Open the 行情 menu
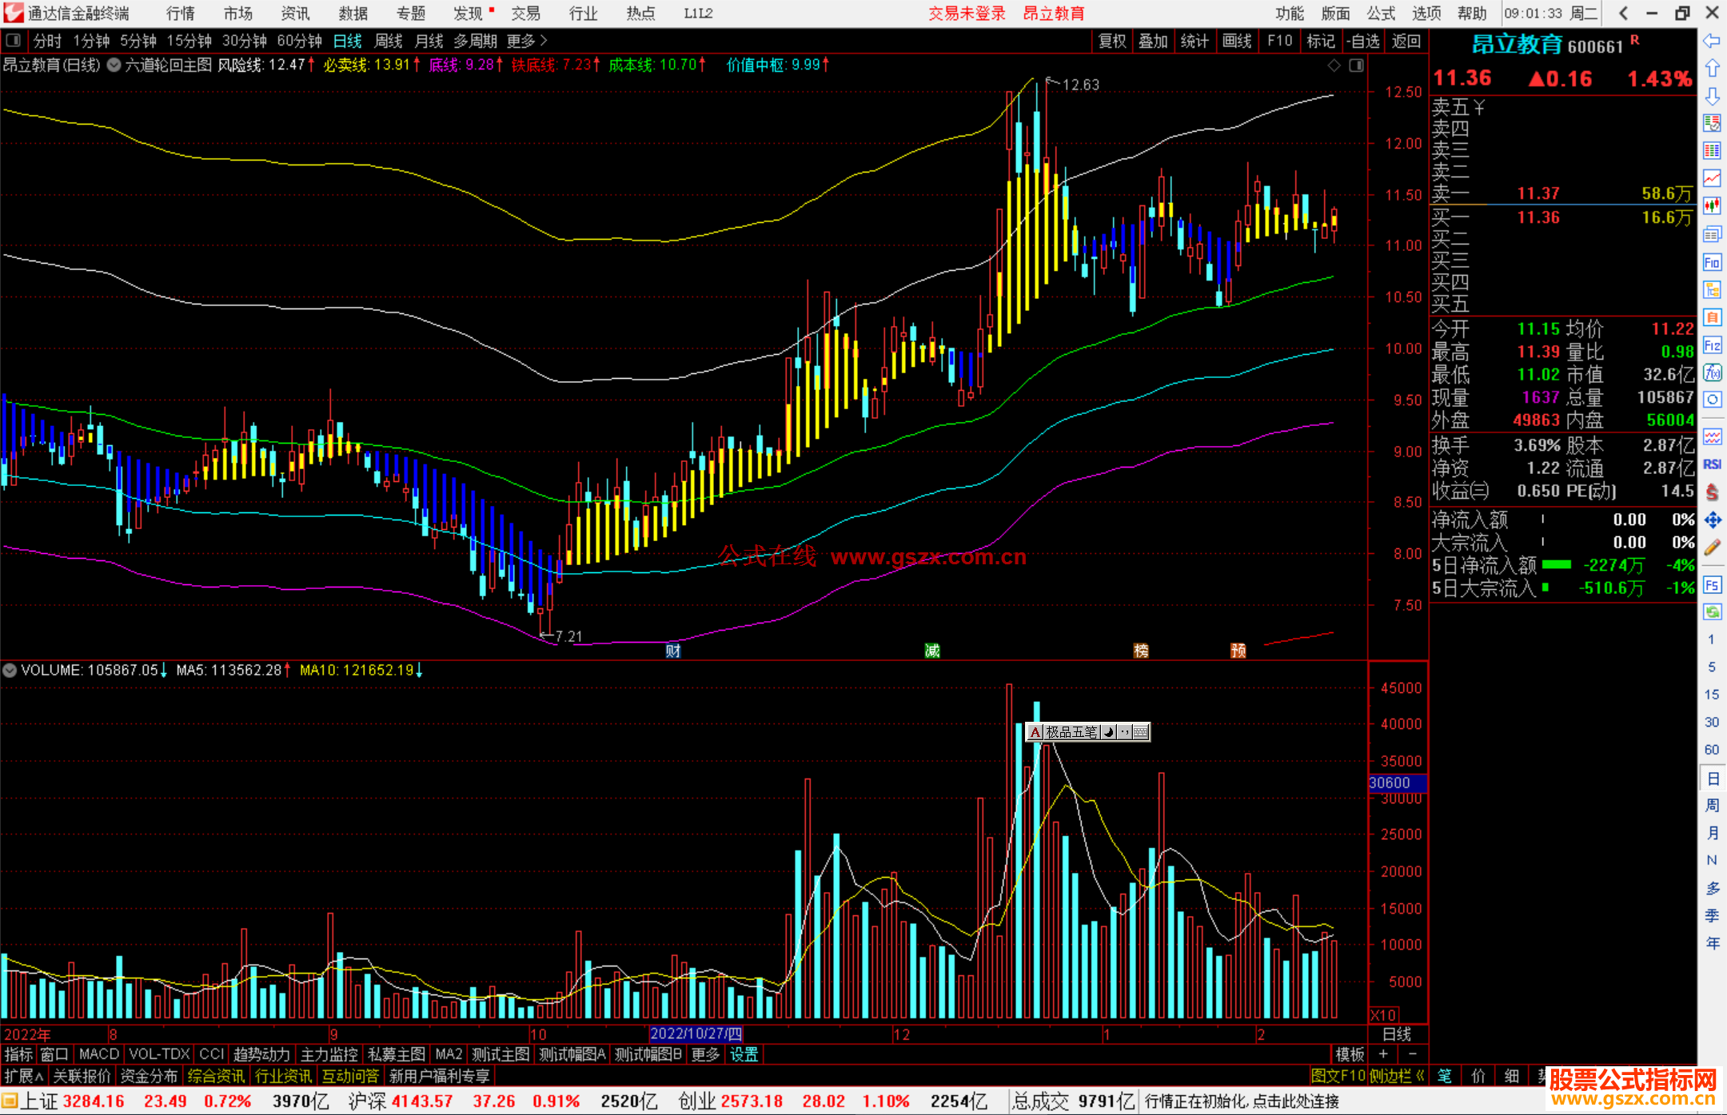The height and width of the screenshot is (1115, 1727). (180, 14)
